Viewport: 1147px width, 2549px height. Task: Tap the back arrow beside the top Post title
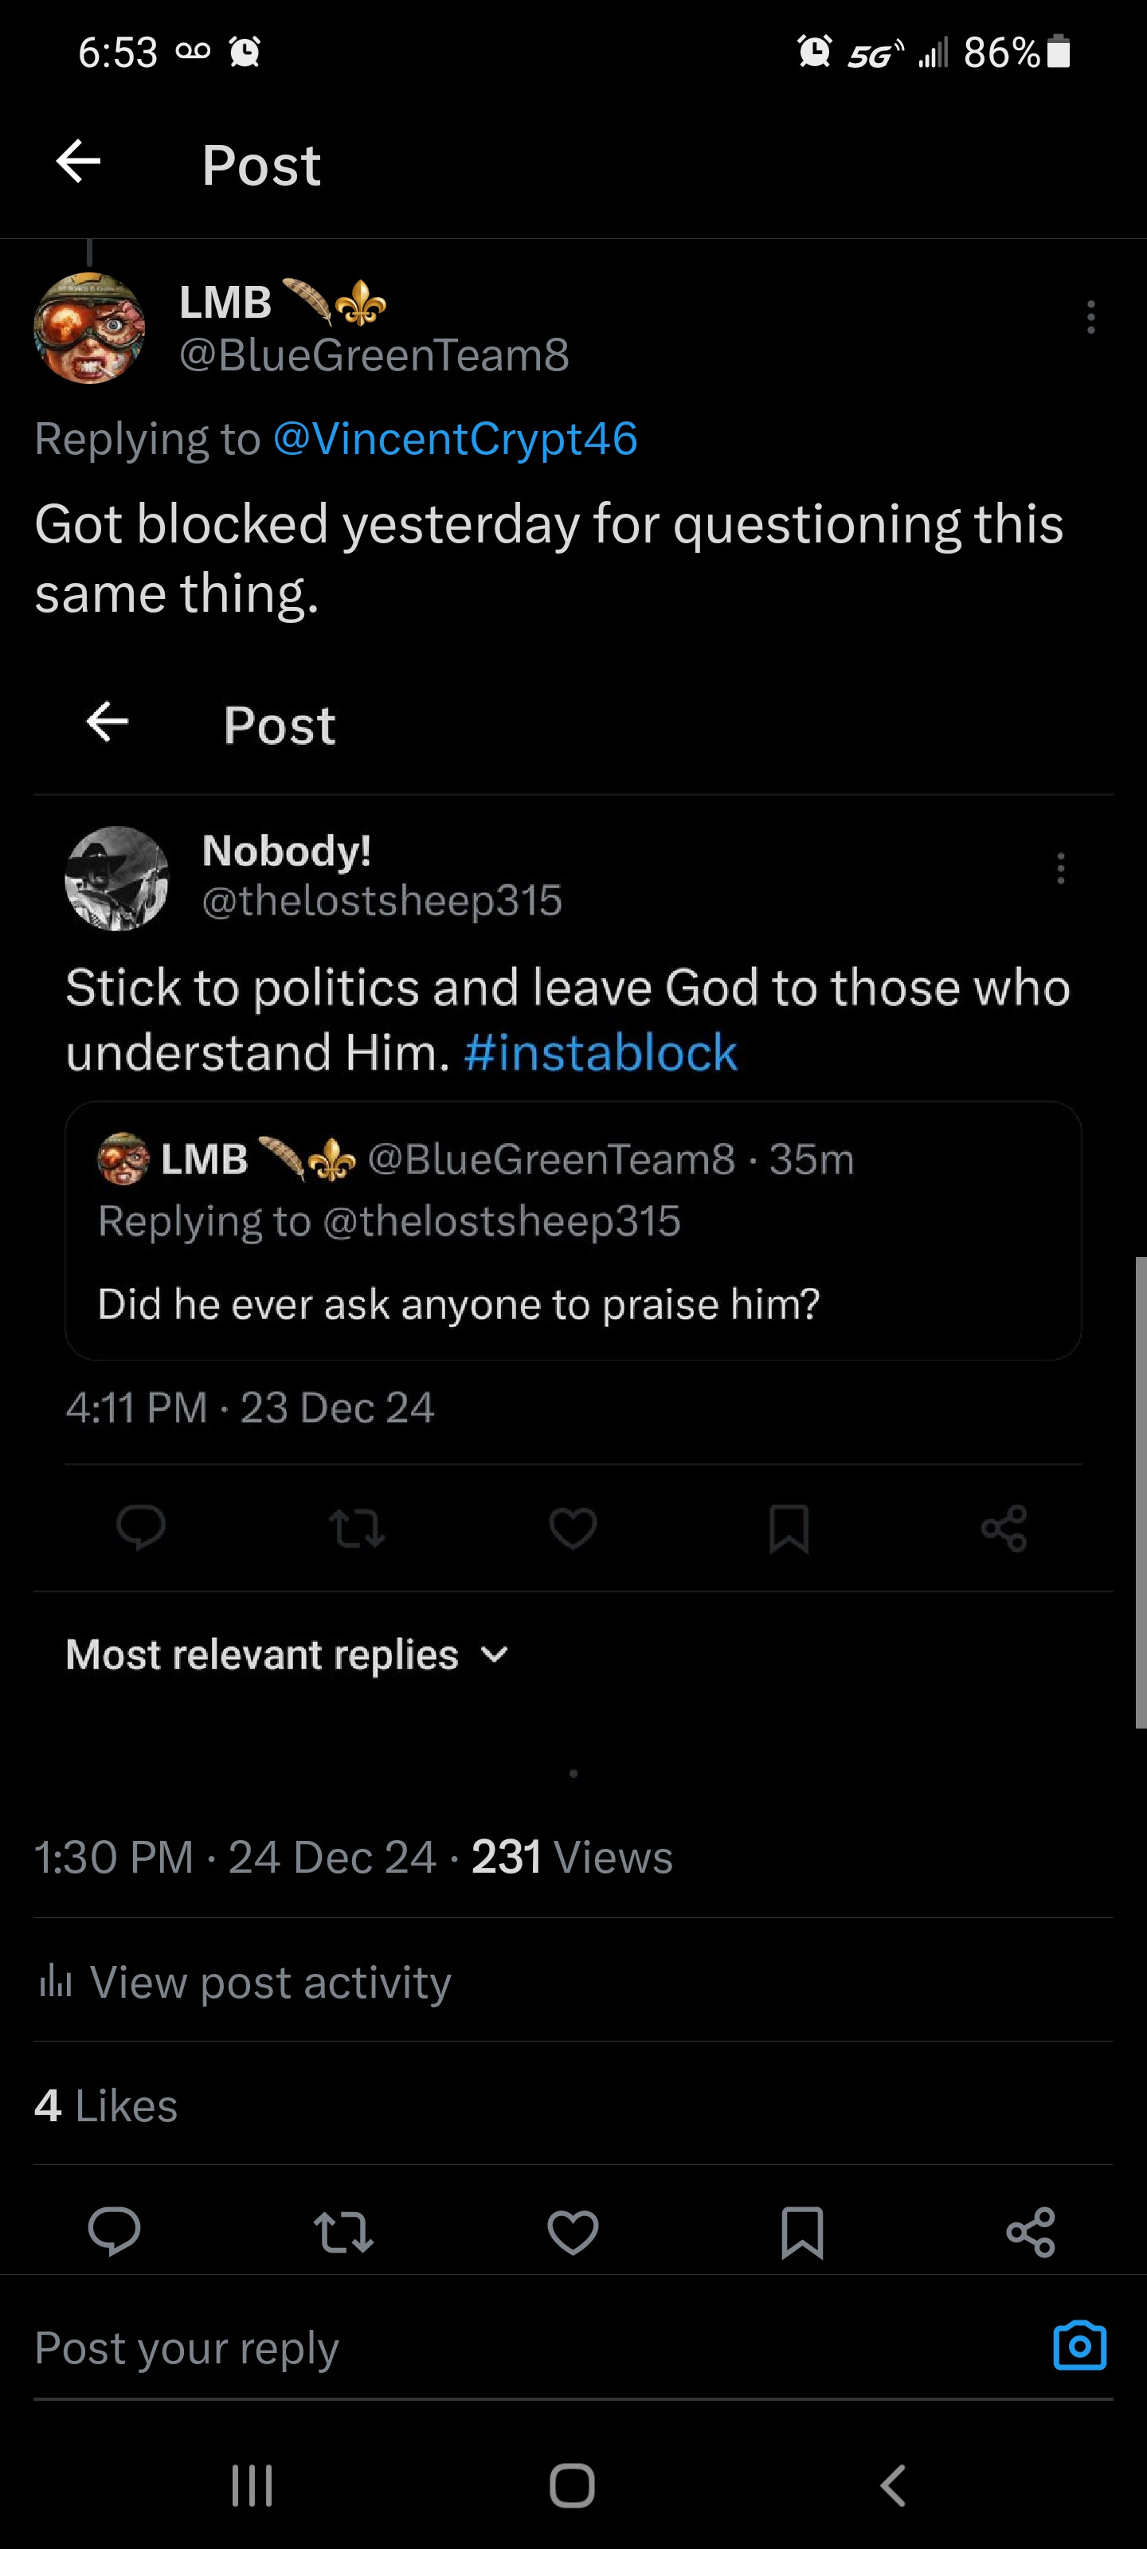[78, 162]
